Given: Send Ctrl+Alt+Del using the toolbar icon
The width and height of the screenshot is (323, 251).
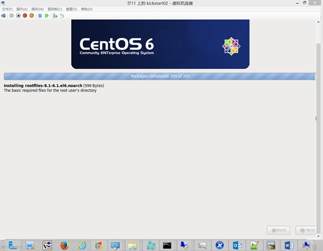Looking at the screenshot, I should coord(3,16).
